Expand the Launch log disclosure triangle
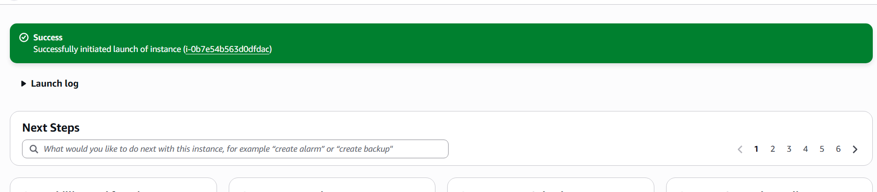877x192 pixels. click(23, 84)
